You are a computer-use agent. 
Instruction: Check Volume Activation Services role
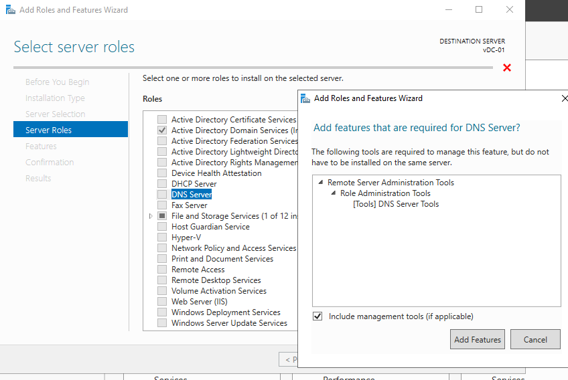tap(162, 291)
